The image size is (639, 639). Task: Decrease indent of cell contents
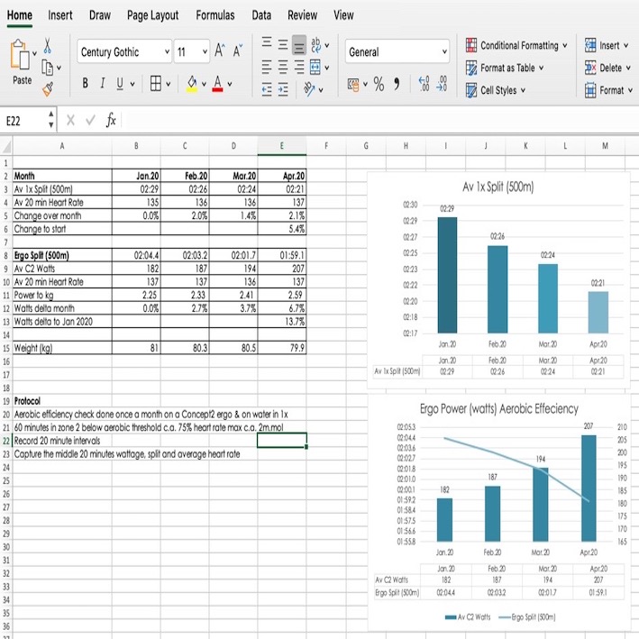pos(267,89)
